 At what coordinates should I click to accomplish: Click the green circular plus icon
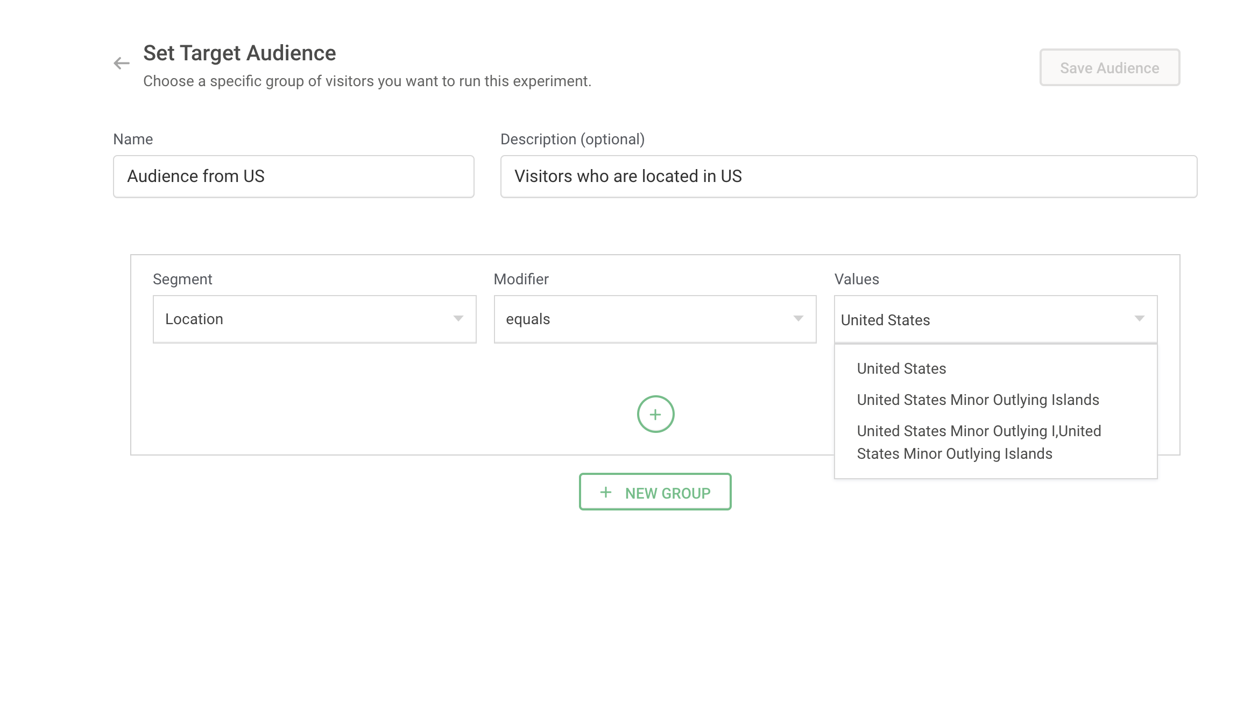click(655, 414)
